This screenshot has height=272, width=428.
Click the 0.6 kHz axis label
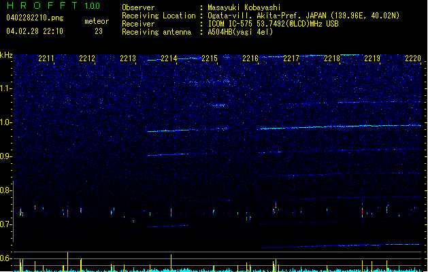click(5, 258)
